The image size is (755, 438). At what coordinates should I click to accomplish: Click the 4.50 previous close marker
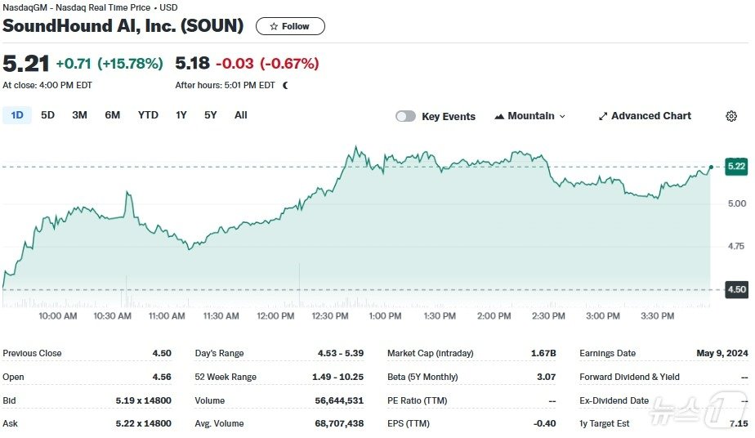tap(736, 289)
